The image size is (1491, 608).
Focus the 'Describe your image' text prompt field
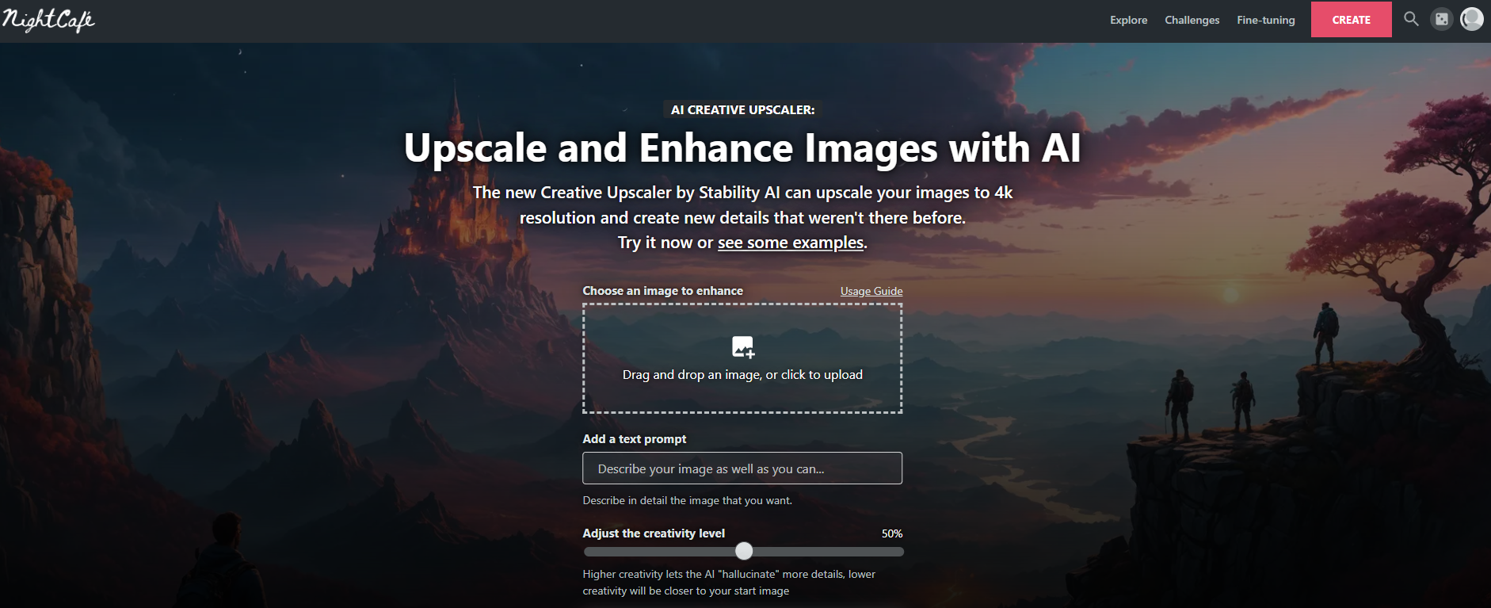742,468
